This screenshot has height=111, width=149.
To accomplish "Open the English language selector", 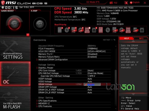I will tap(135, 3).
